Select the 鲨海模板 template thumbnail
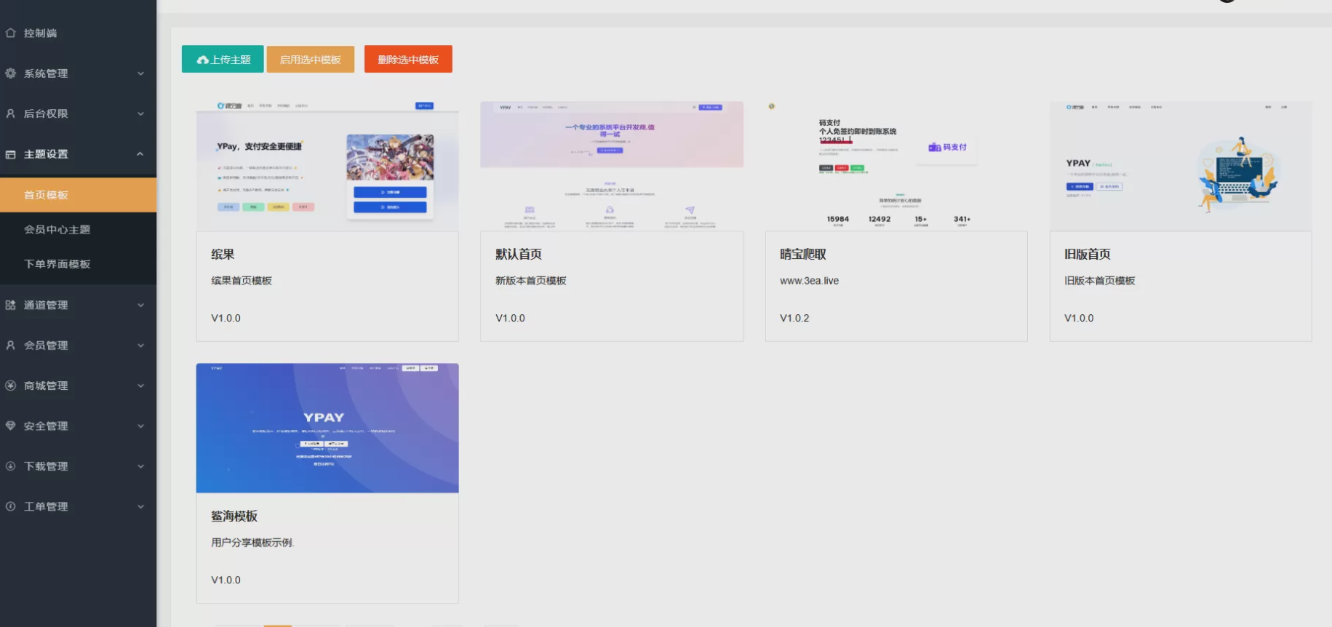1332x627 pixels. click(327, 428)
